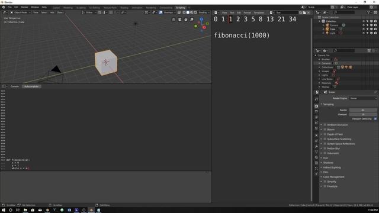Open the File menu
The image size is (379, 213).
(9, 7)
